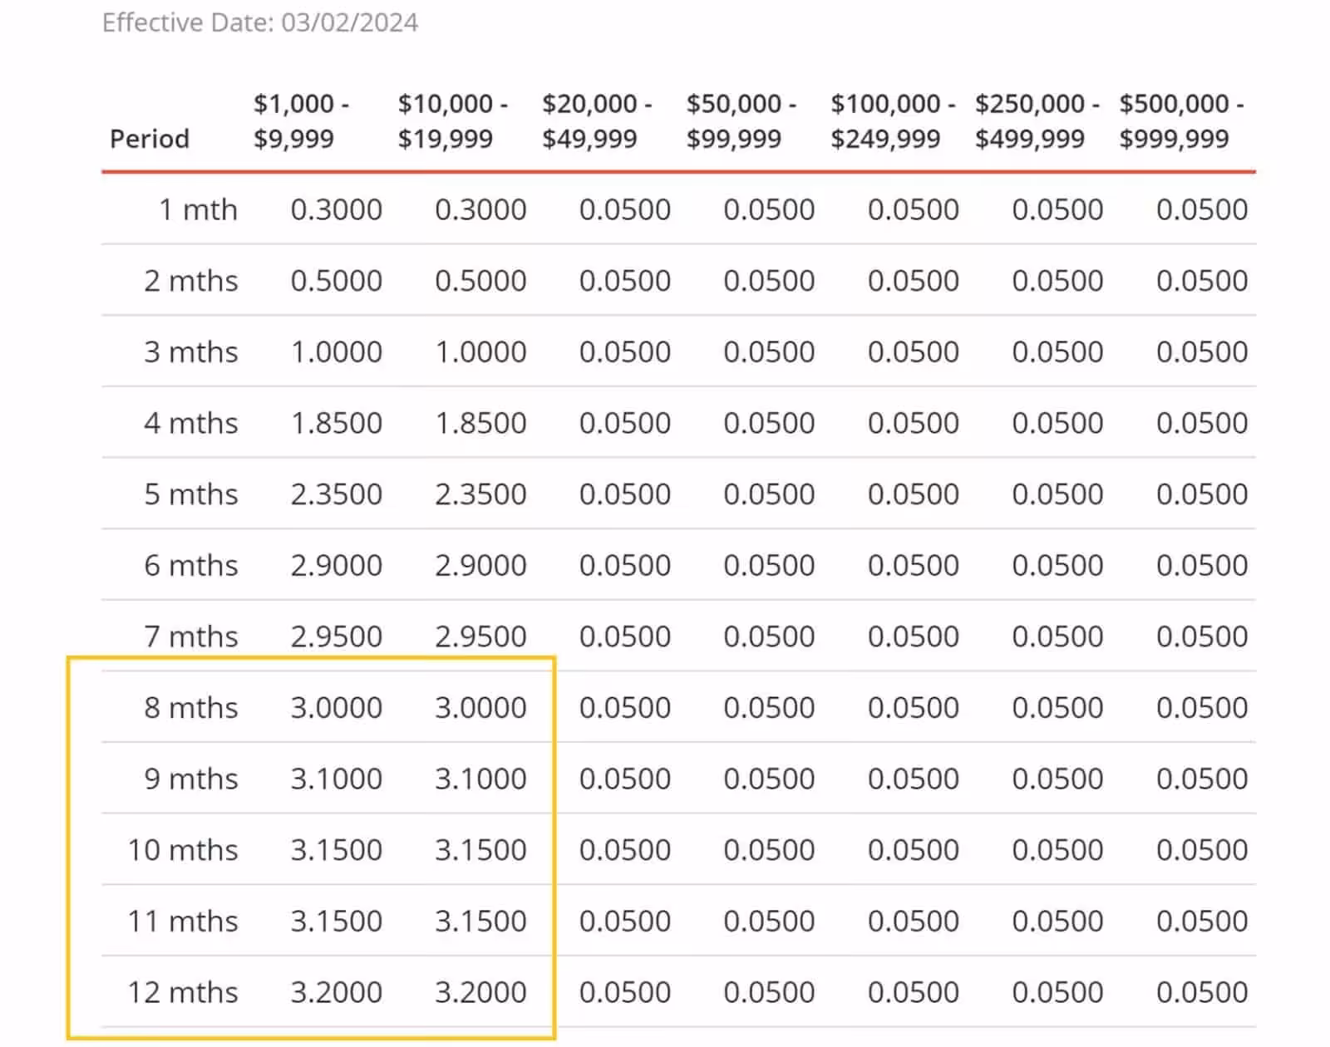The height and width of the screenshot is (1047, 1330).
Task: Click the 6 mths rate for $1,000 - $9,999
Action: (x=337, y=566)
